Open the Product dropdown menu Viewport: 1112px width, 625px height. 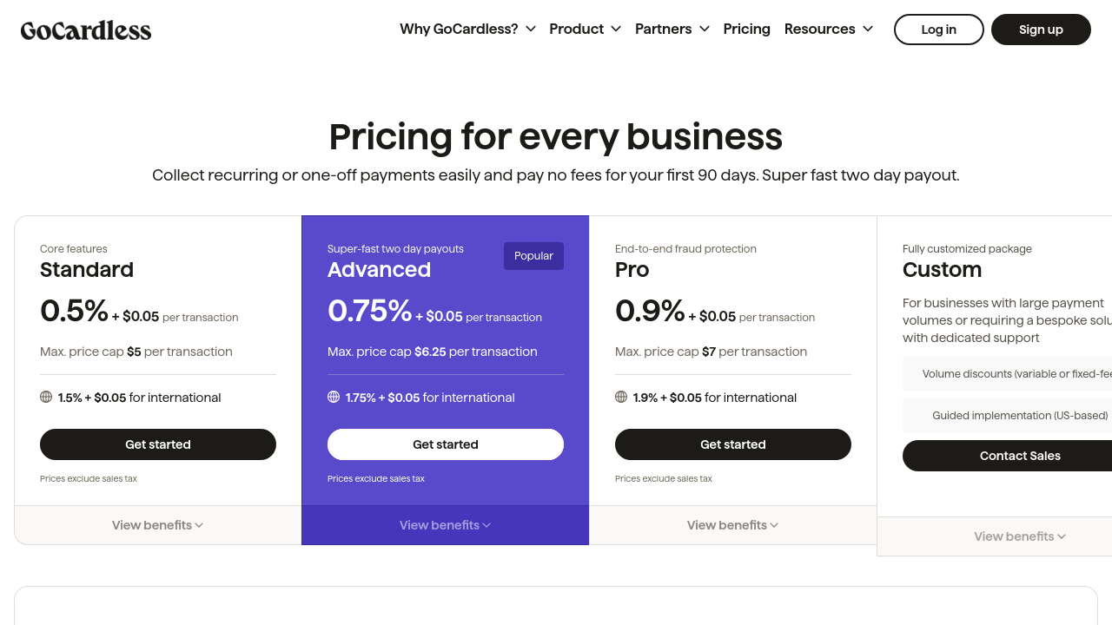[x=585, y=29]
